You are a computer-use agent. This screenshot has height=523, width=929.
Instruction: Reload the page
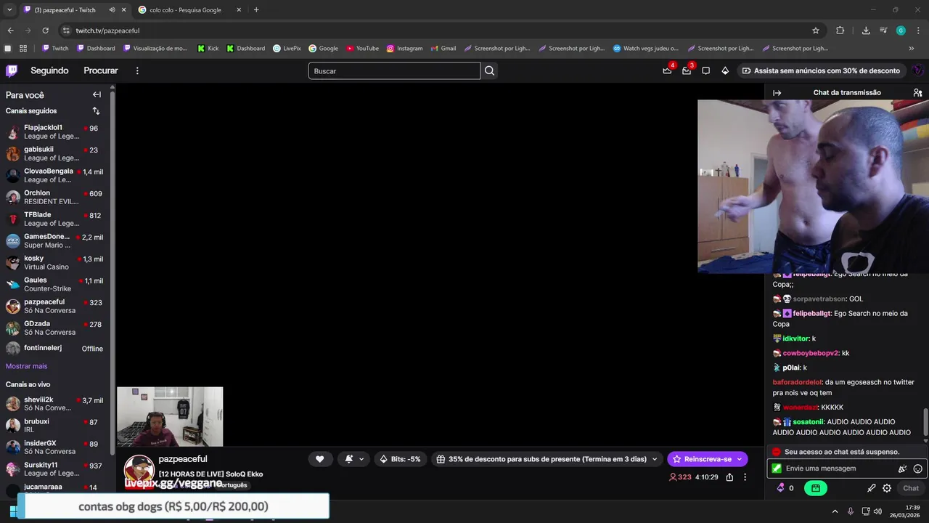(45, 31)
